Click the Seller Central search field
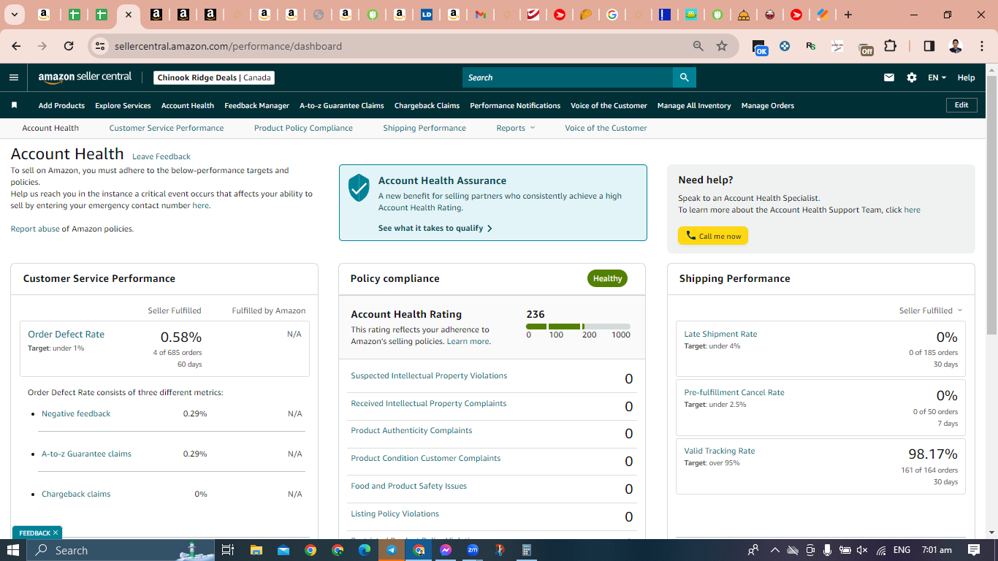This screenshot has height=561, width=998. pos(568,77)
